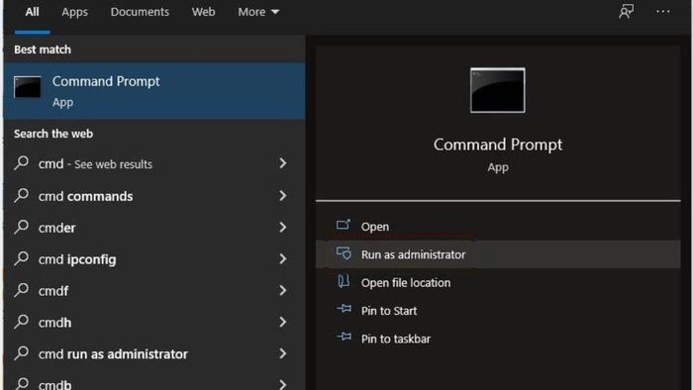
Task: Switch to the Apps tab
Action: coord(74,12)
